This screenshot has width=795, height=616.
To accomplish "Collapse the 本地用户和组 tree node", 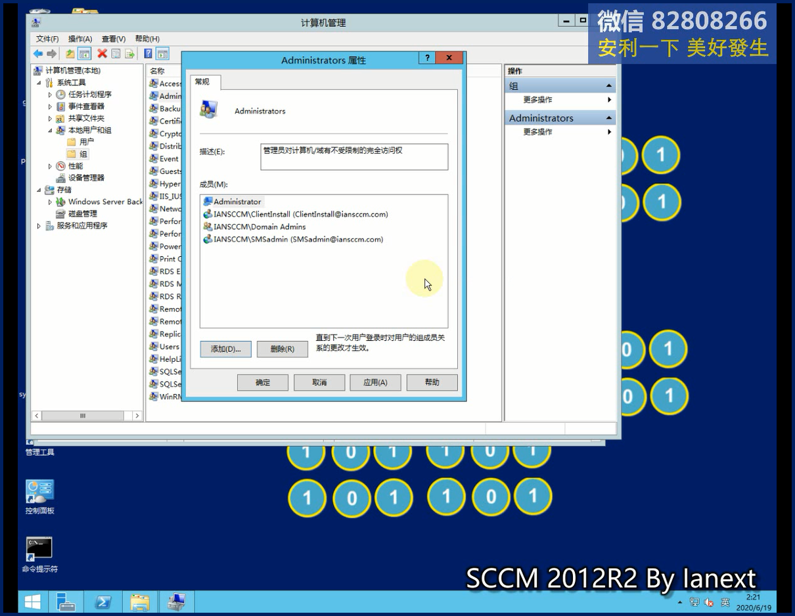I will click(50, 130).
